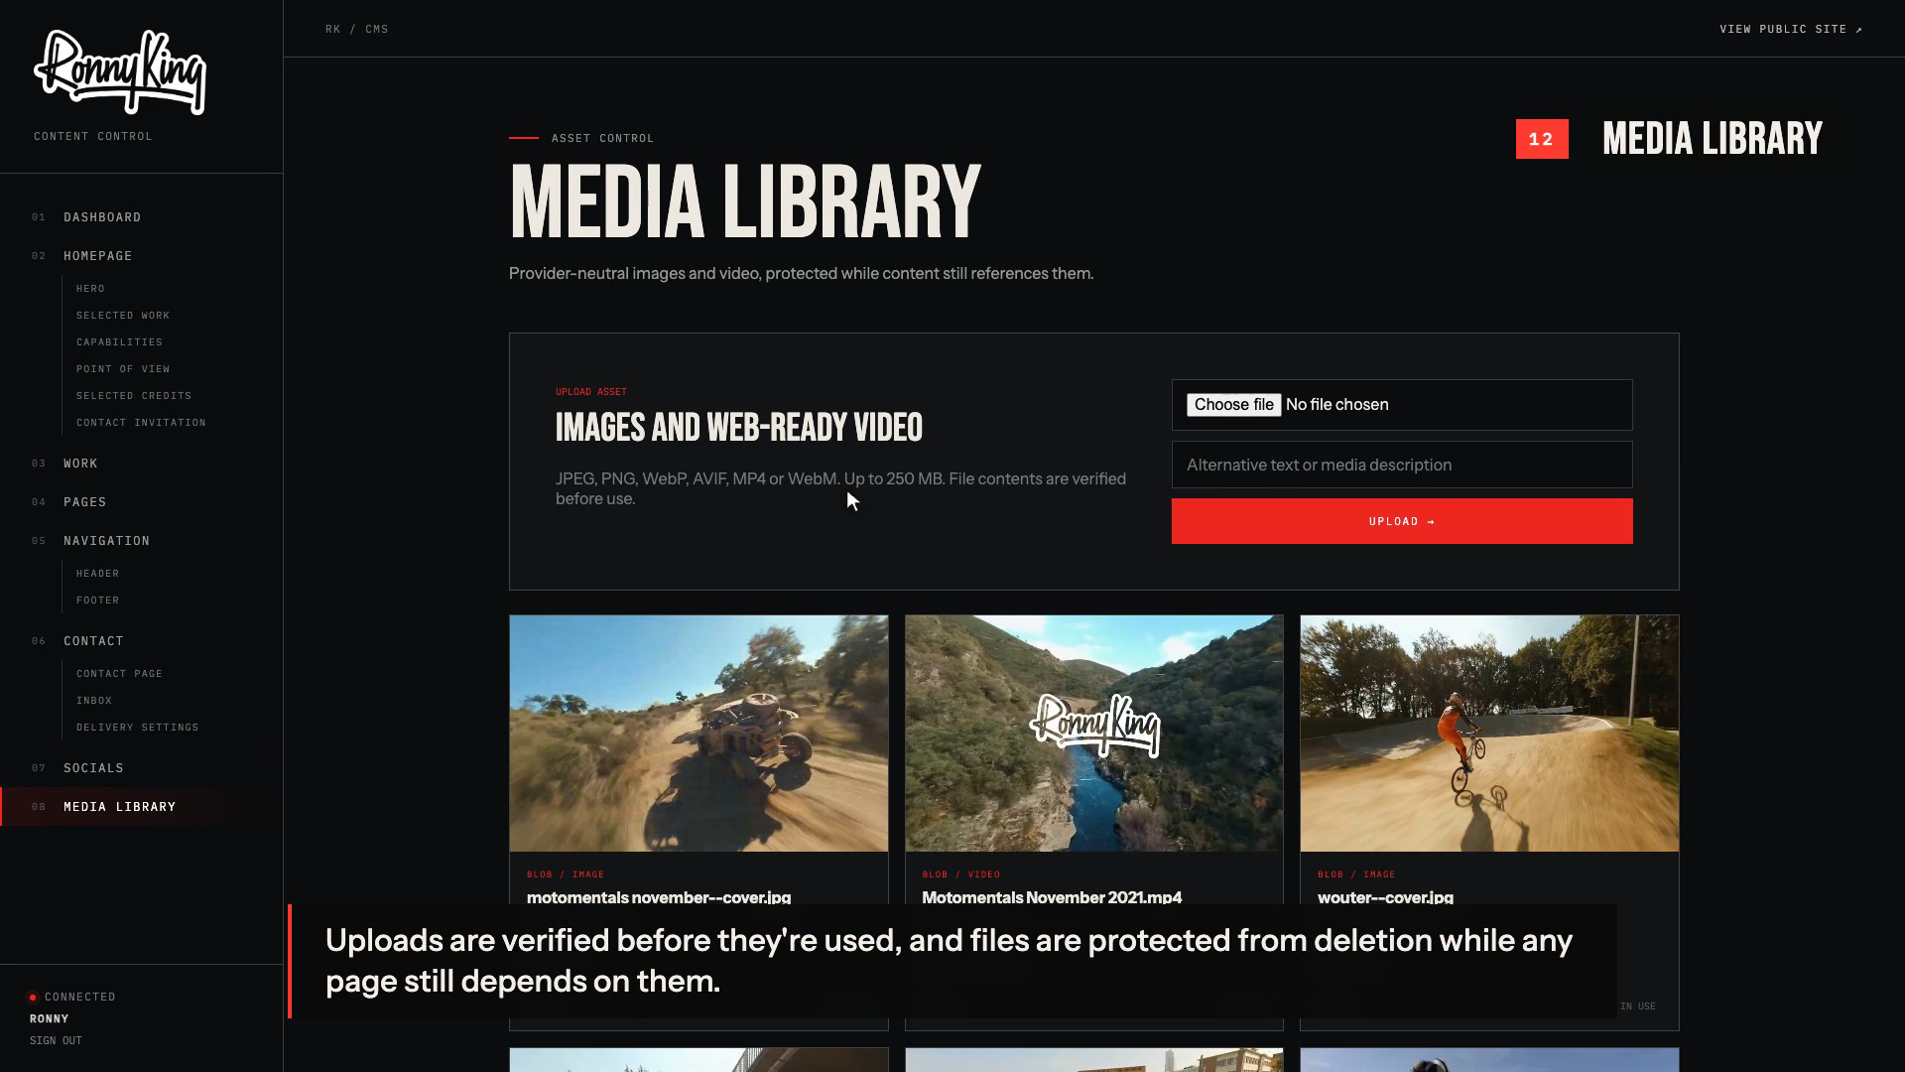1905x1072 pixels.
Task: Go to Selected Work subsection
Action: (x=123, y=316)
